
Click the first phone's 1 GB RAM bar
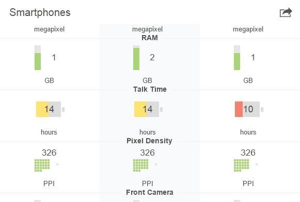click(38, 58)
